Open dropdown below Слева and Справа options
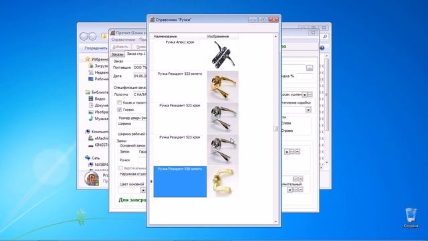The width and height of the screenshot is (428, 241). pyautogui.click(x=287, y=152)
